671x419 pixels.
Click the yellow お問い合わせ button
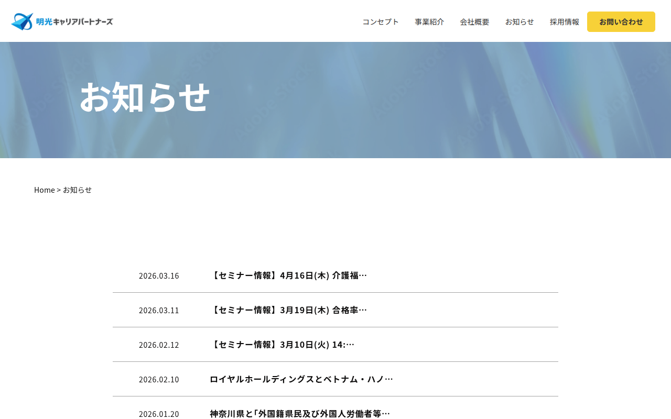click(x=621, y=21)
